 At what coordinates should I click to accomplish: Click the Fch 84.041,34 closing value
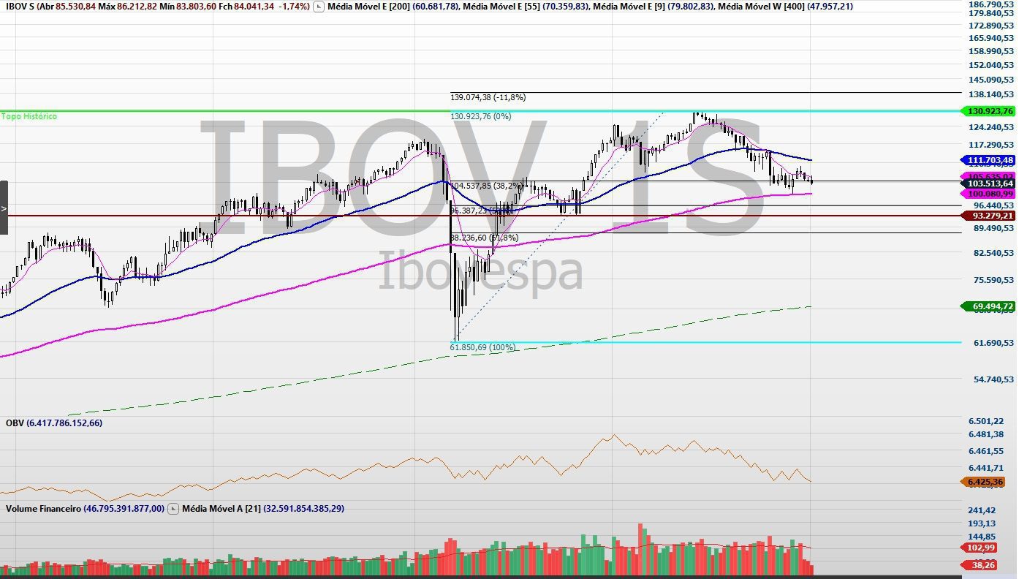click(246, 7)
